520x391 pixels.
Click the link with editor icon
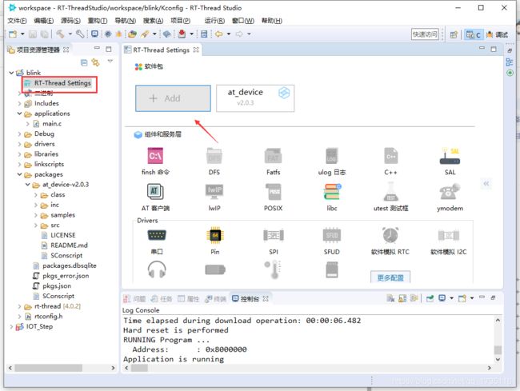coord(95,62)
